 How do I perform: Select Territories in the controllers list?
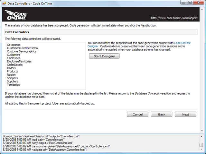click(13, 85)
